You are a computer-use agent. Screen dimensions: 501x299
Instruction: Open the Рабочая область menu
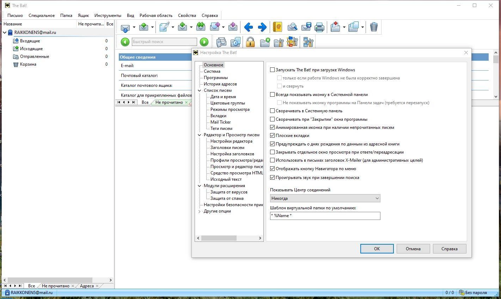156,16
